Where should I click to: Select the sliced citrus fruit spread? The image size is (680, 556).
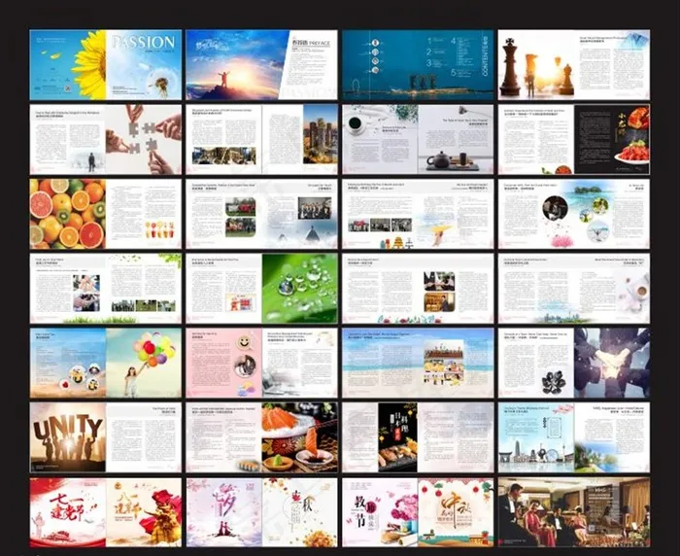(105, 213)
